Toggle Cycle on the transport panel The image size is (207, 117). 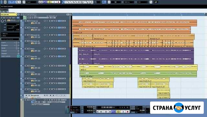point(114,112)
